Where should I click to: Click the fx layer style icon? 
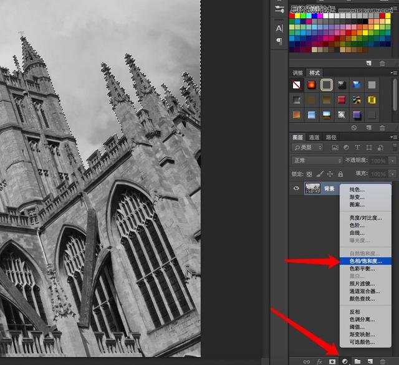(319, 361)
